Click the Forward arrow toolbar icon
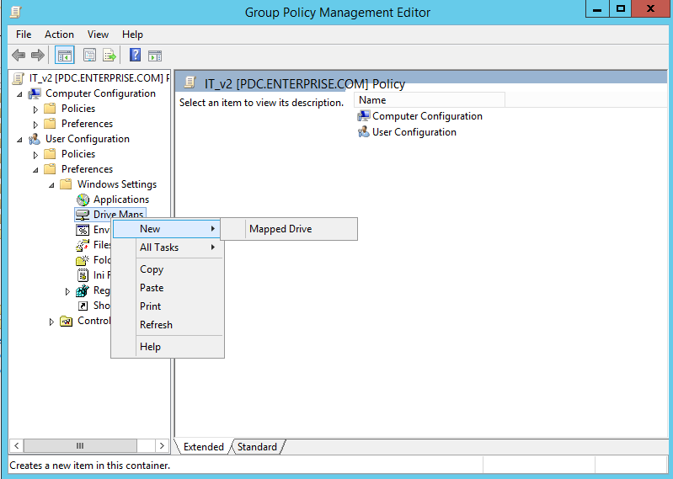Screen dimensions: 673x479 point(38,55)
